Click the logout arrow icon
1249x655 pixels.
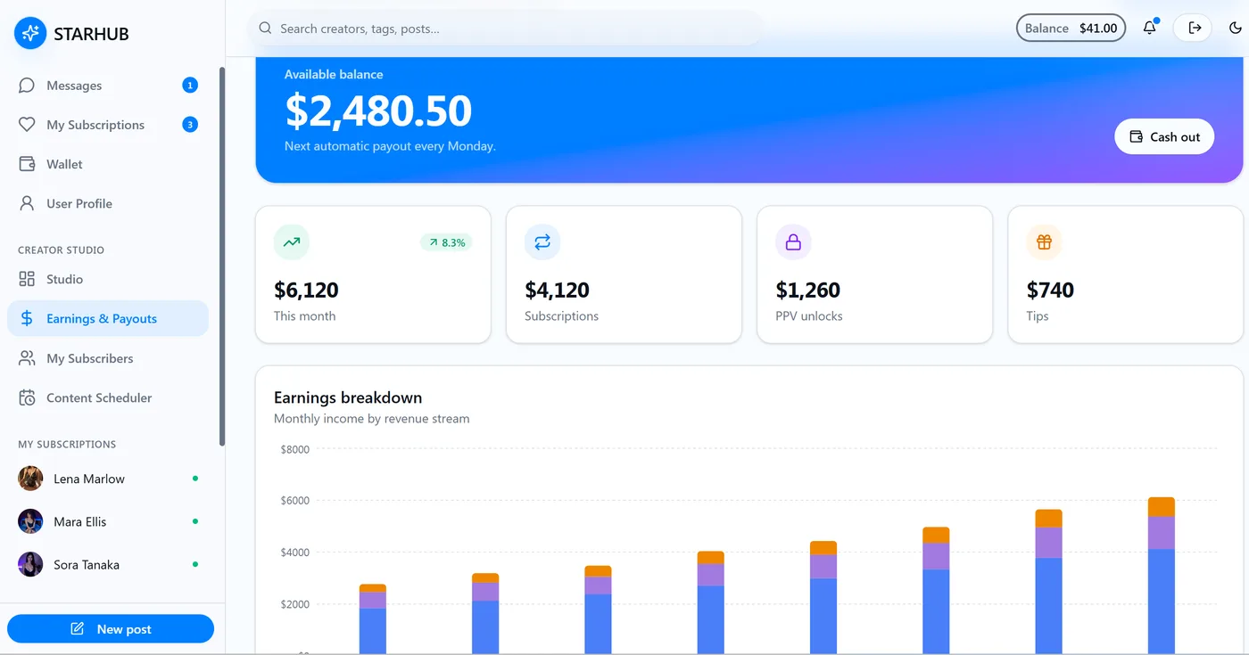click(x=1195, y=28)
